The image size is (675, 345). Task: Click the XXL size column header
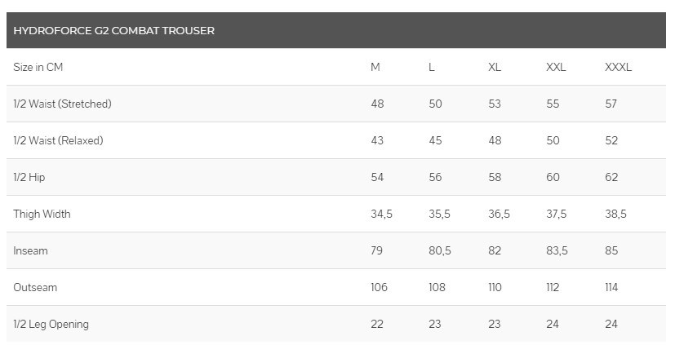(x=556, y=67)
